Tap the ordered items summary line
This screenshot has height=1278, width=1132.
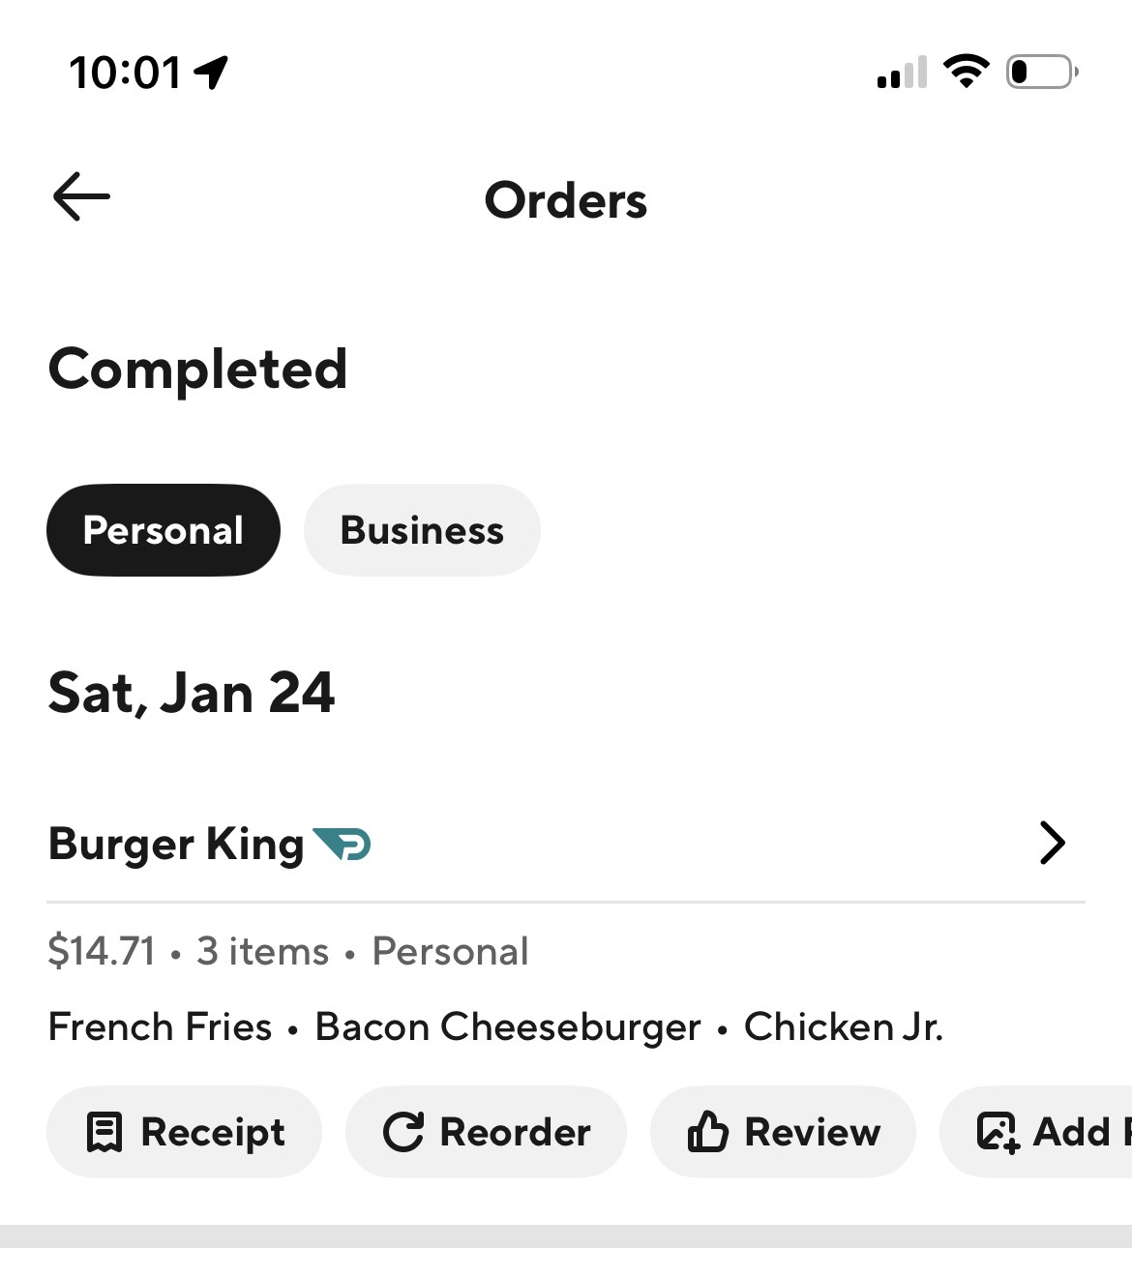tap(495, 1026)
